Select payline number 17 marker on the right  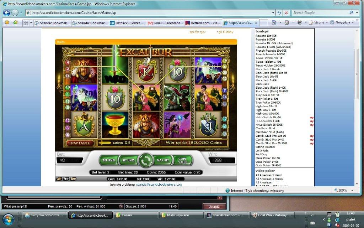[225, 119]
